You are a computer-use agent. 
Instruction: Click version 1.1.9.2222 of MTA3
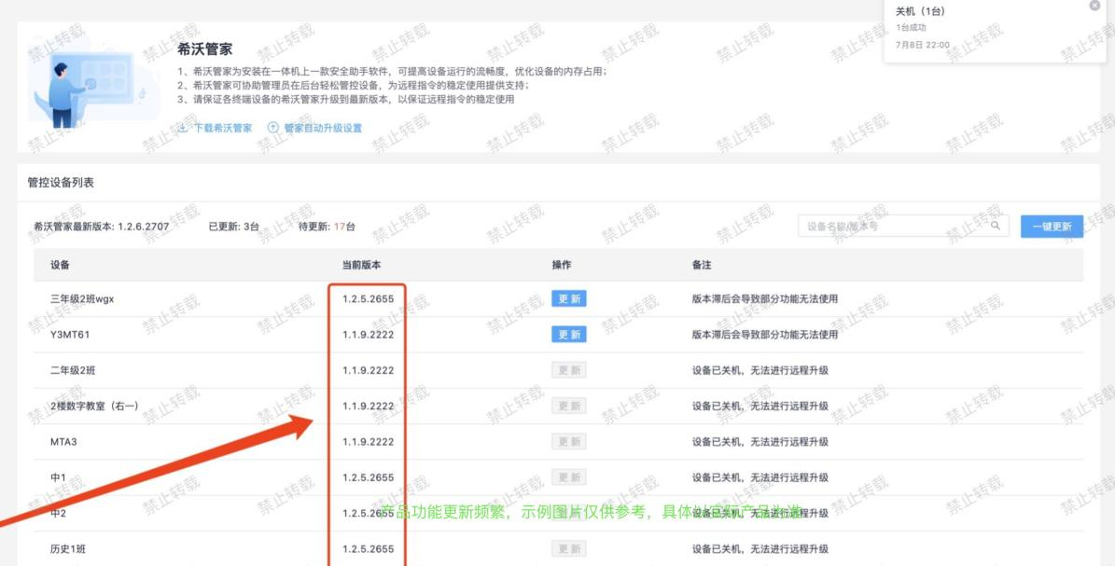coord(368,442)
